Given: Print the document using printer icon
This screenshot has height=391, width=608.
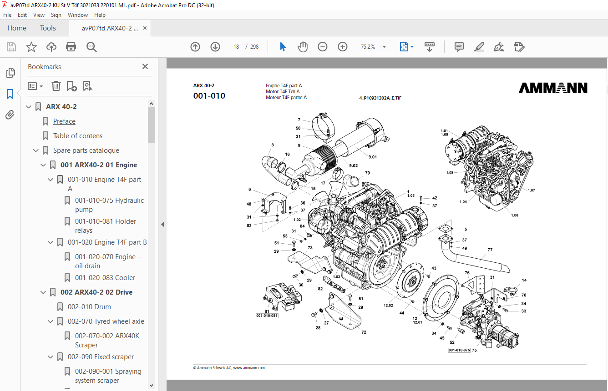Looking at the screenshot, I should coord(71,47).
